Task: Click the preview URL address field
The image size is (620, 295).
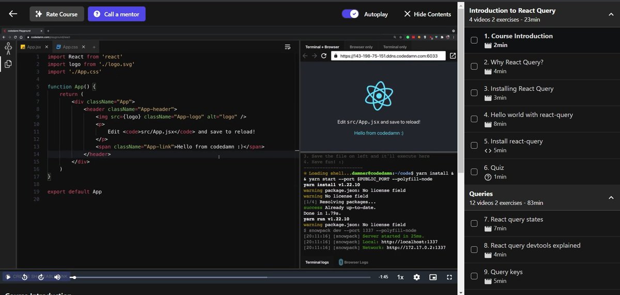Action: [x=389, y=56]
